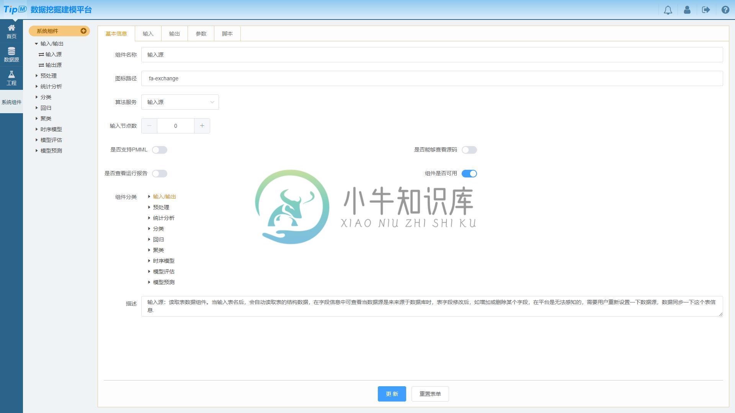Click the 描述 text area
This screenshot has height=413, width=735.
pos(432,306)
